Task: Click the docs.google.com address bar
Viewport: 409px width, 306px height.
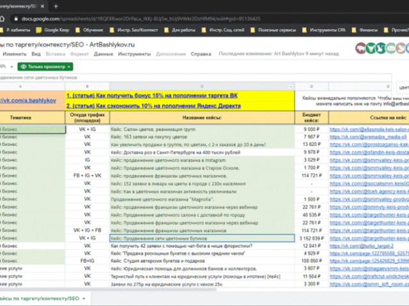Action: 141,18
